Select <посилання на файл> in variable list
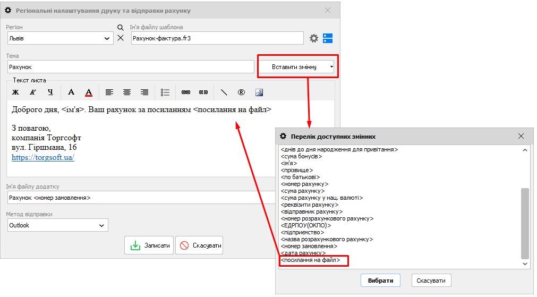 click(310, 260)
